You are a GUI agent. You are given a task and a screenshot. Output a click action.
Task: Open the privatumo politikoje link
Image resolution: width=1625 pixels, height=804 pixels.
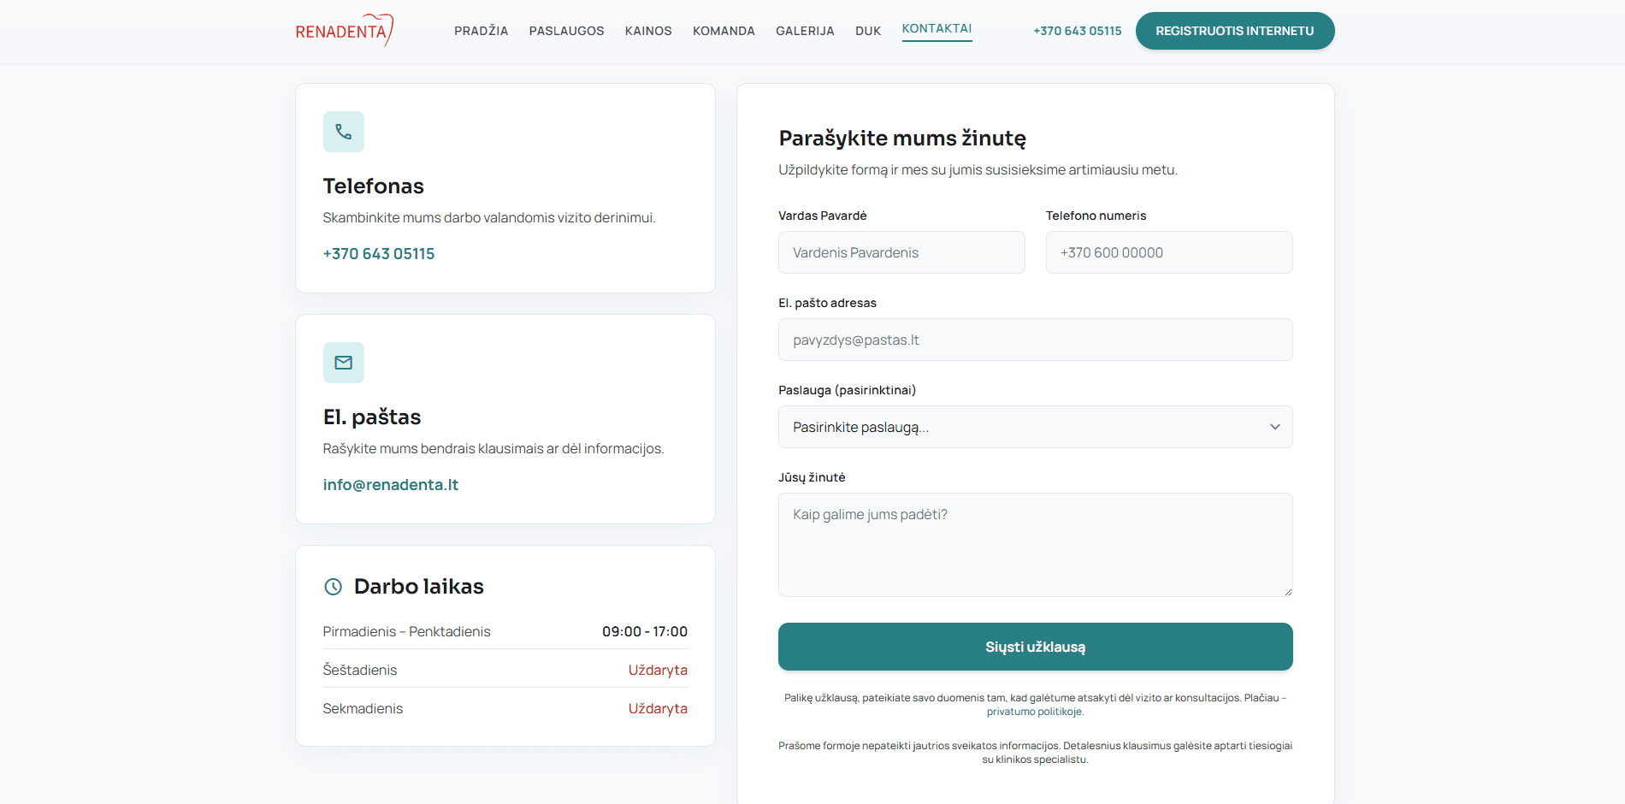[x=1035, y=712]
